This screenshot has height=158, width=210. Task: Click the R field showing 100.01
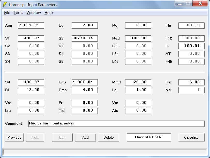tap(192, 46)
